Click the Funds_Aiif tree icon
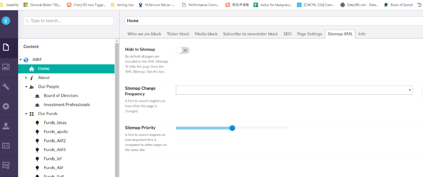Image resolution: width=423 pixels, height=177 pixels. [37, 167]
